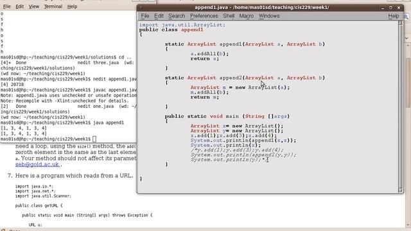Open the terminal's File menu
This screenshot has width=411, height=231.
click(6, 6)
